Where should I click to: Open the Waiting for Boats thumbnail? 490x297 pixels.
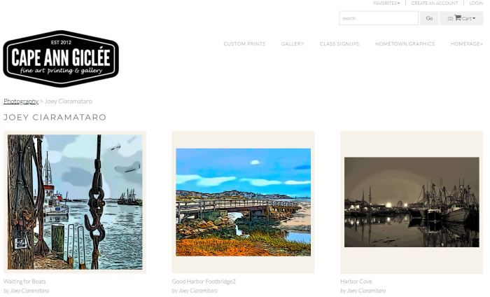pos(75,202)
